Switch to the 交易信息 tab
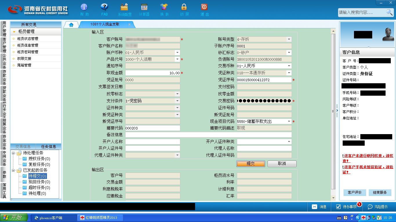Viewport: 396px width, 222px height. tap(23, 147)
